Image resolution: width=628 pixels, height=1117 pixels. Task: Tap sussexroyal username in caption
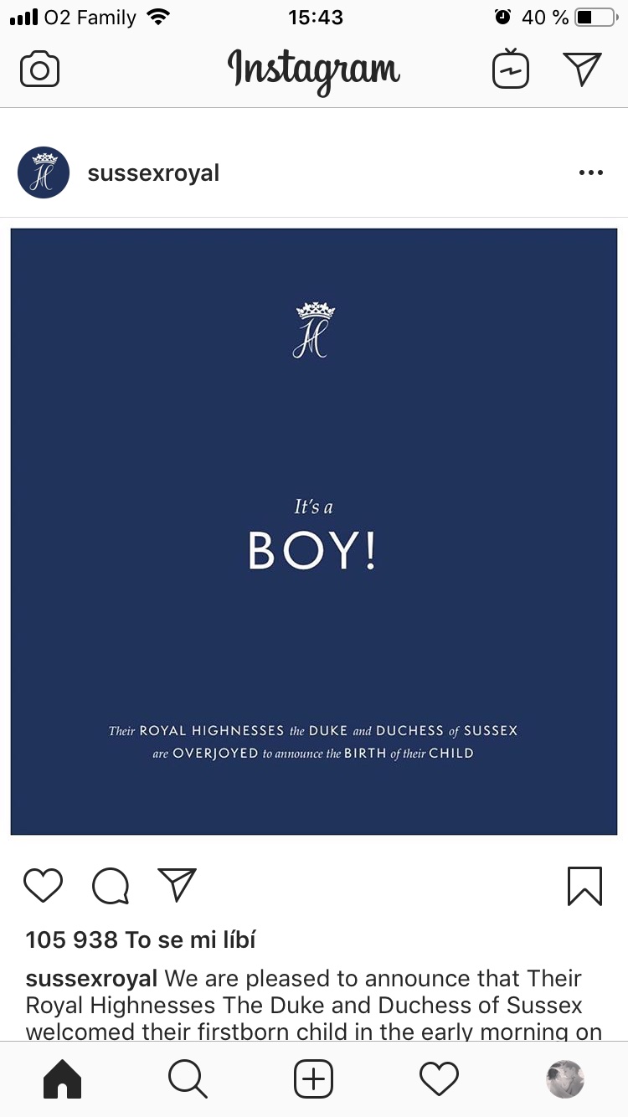coord(91,979)
